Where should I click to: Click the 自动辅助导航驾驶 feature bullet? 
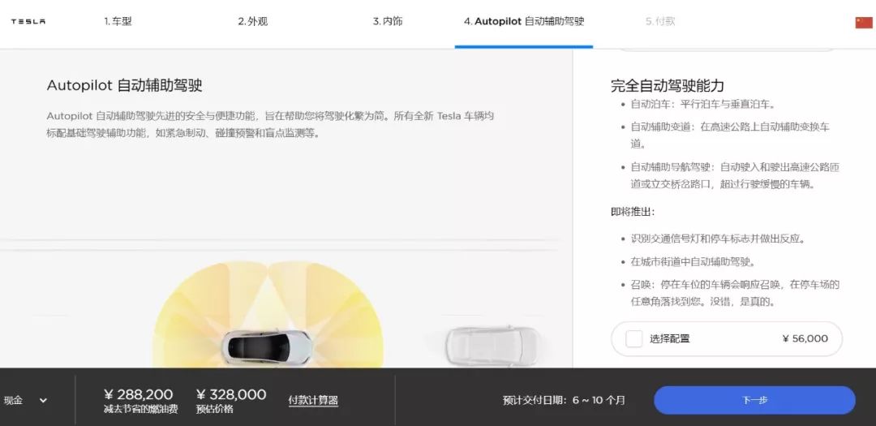point(735,175)
